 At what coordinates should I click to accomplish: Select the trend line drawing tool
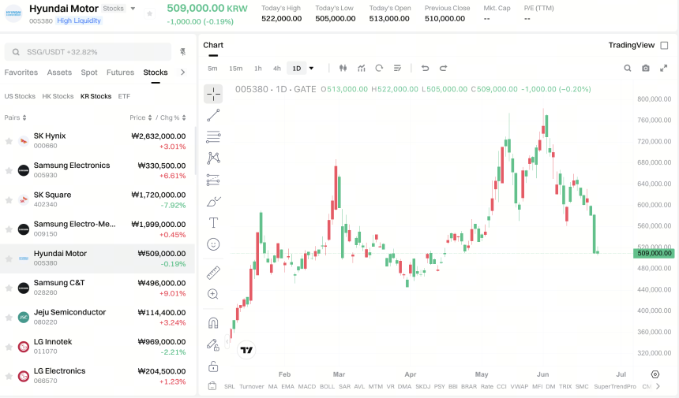tap(213, 115)
